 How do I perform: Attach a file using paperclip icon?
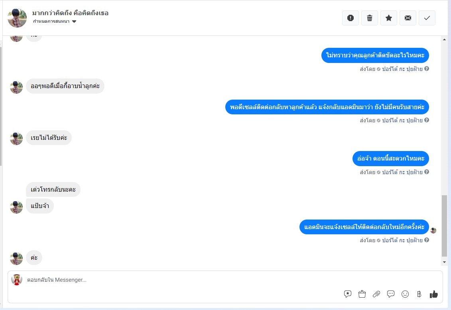[x=376, y=294]
